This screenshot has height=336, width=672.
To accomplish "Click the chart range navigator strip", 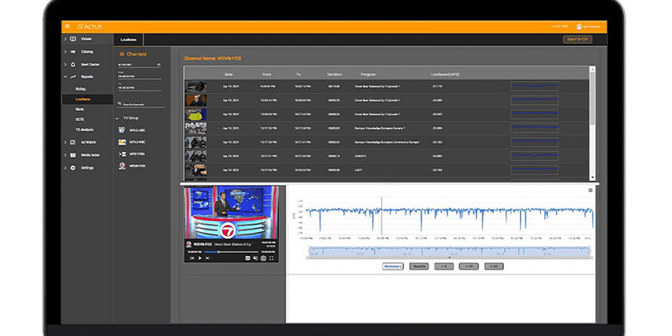I will coord(449,251).
